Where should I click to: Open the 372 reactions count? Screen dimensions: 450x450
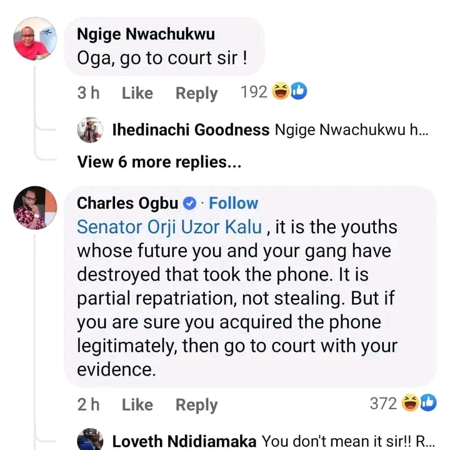coord(383,404)
